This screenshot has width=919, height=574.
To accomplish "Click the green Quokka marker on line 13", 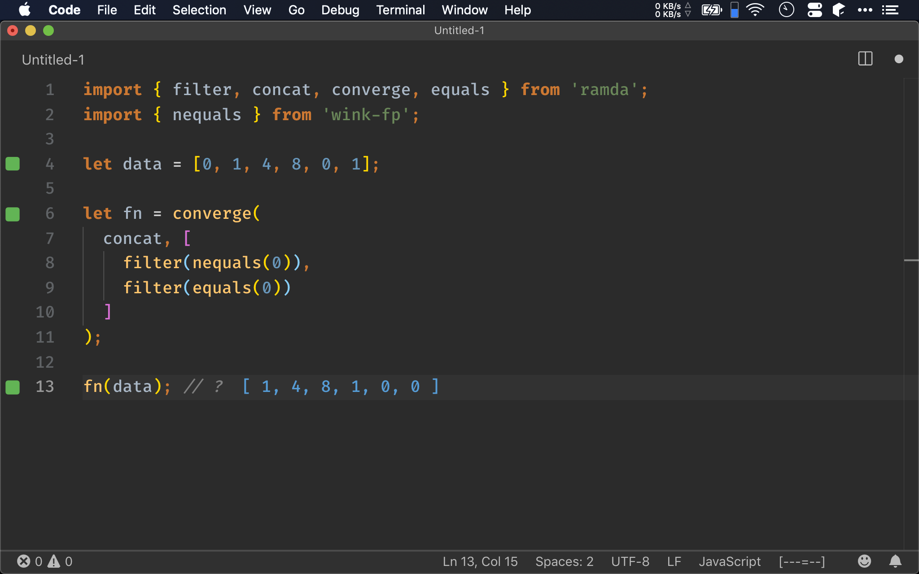I will click(13, 387).
